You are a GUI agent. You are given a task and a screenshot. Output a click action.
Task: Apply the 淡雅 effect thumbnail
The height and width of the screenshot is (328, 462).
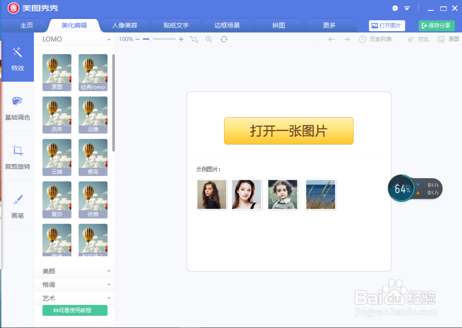click(x=93, y=115)
